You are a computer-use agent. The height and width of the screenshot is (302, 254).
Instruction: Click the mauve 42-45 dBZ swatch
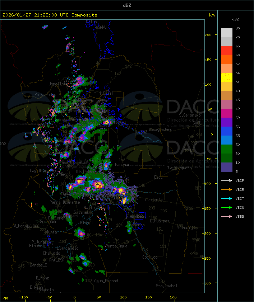pyautogui.click(x=227, y=104)
